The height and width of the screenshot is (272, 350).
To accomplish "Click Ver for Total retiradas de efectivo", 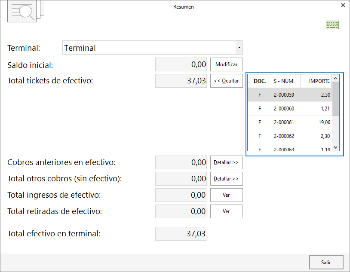I will tap(226, 211).
